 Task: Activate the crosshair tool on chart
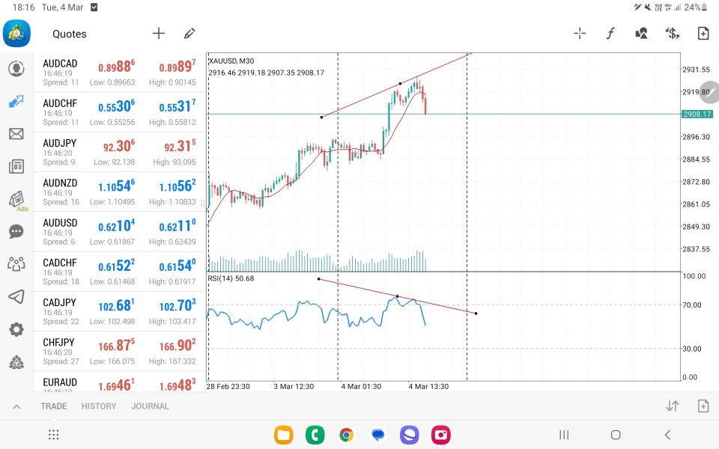(x=580, y=34)
